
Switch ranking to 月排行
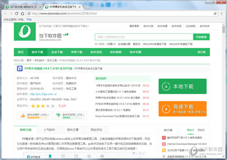coord(201,130)
